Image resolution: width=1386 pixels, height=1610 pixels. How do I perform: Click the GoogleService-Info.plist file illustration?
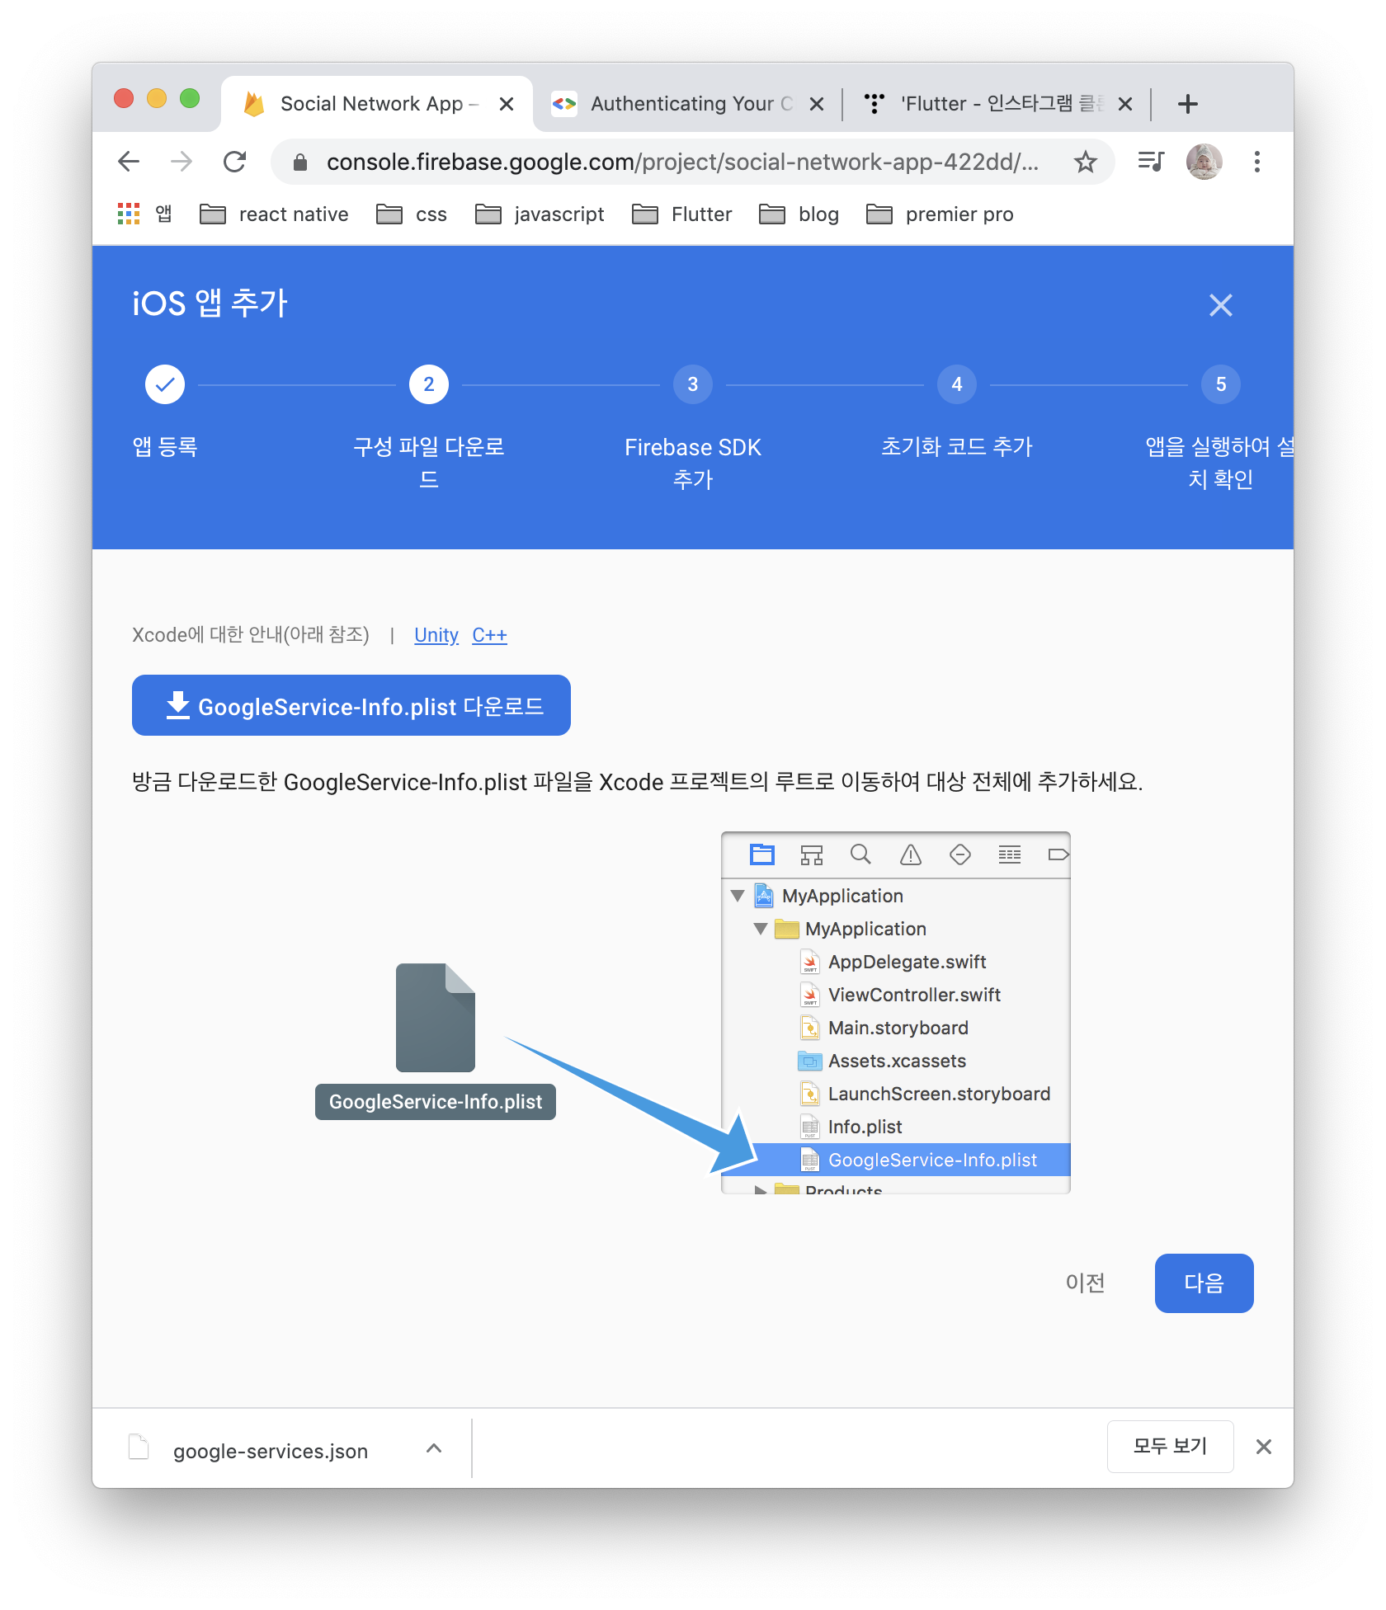[x=436, y=1041]
